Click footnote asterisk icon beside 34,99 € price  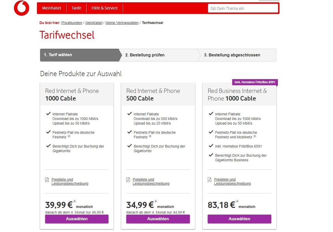[156, 201]
